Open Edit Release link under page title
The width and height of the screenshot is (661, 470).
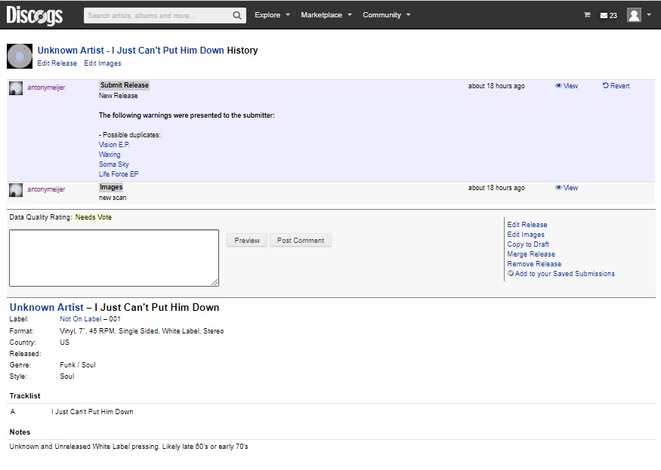(57, 63)
